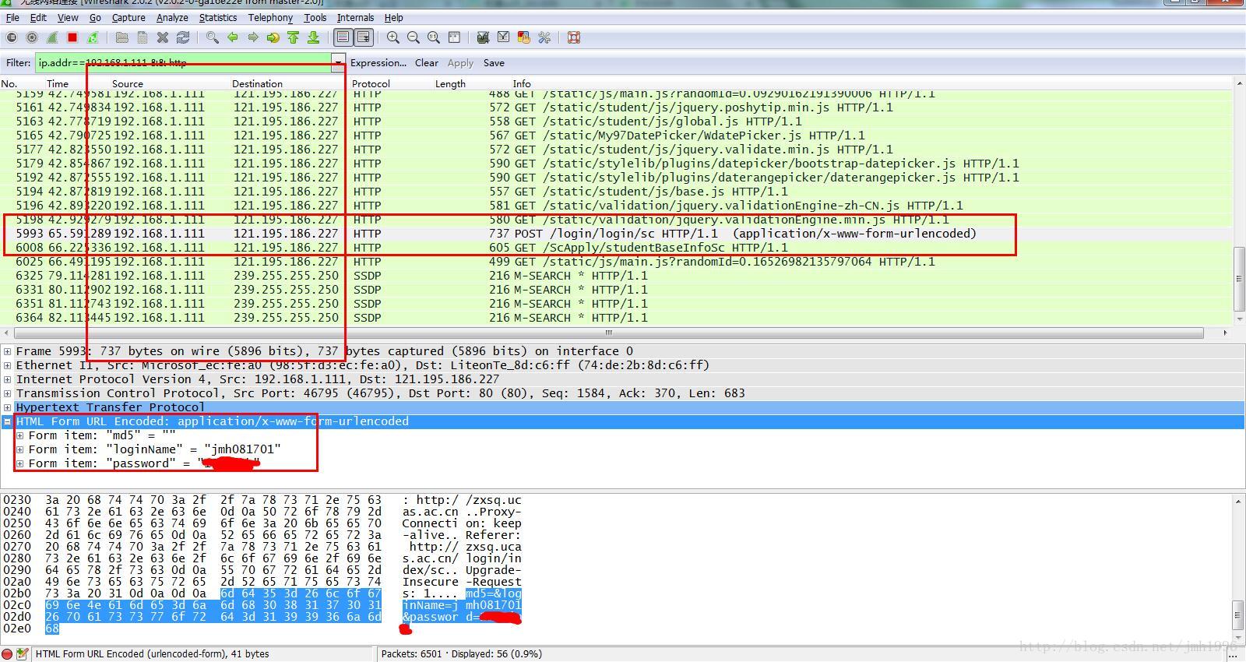This screenshot has height=662, width=1246.
Task: Open expert info red circle in status bar
Action: (7, 654)
